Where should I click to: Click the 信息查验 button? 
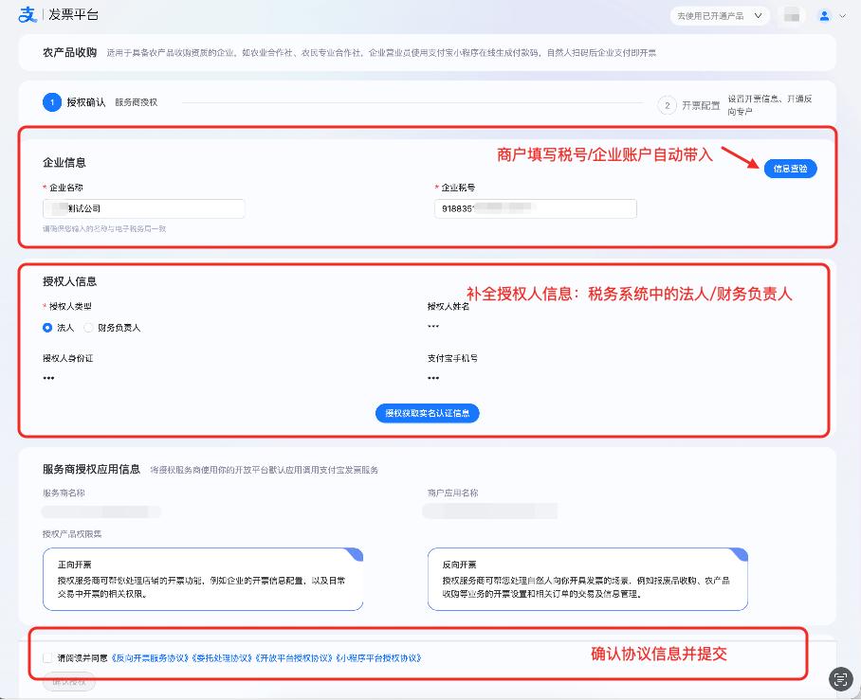click(790, 169)
